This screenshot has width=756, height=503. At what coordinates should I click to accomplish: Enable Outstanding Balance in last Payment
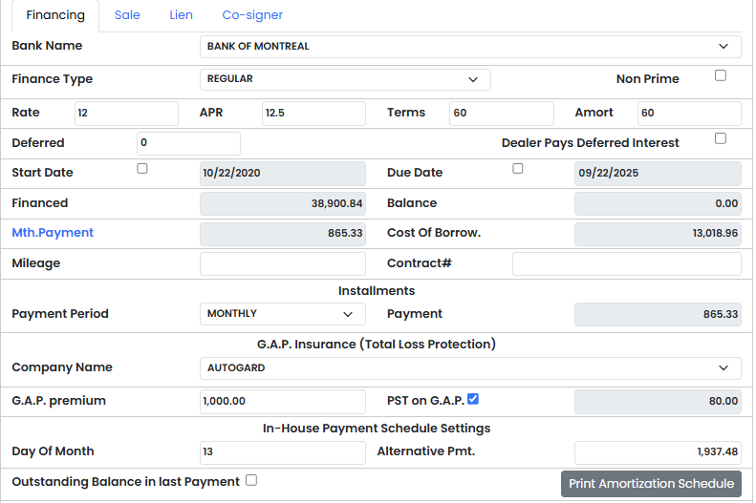coord(251,480)
